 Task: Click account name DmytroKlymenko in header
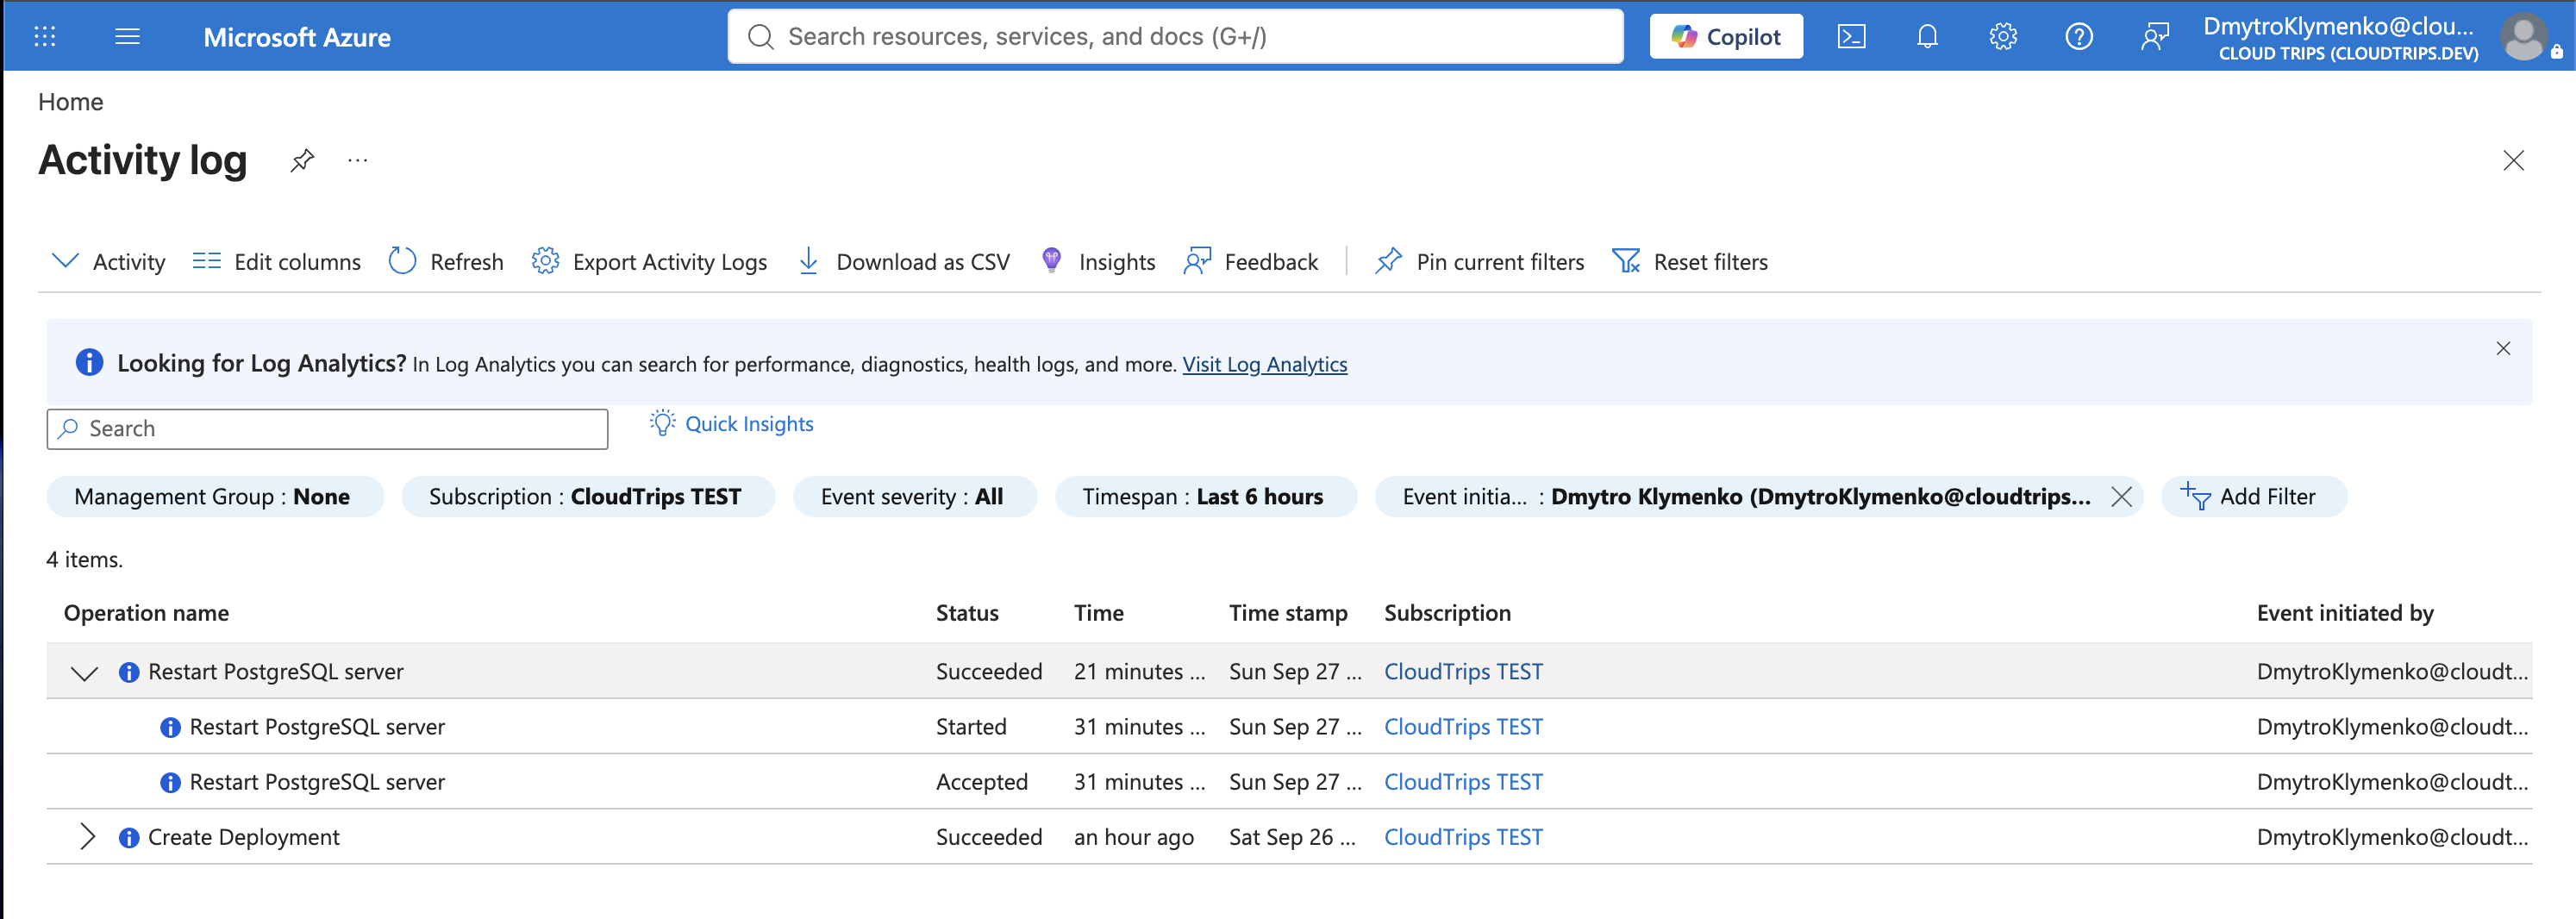click(2338, 27)
